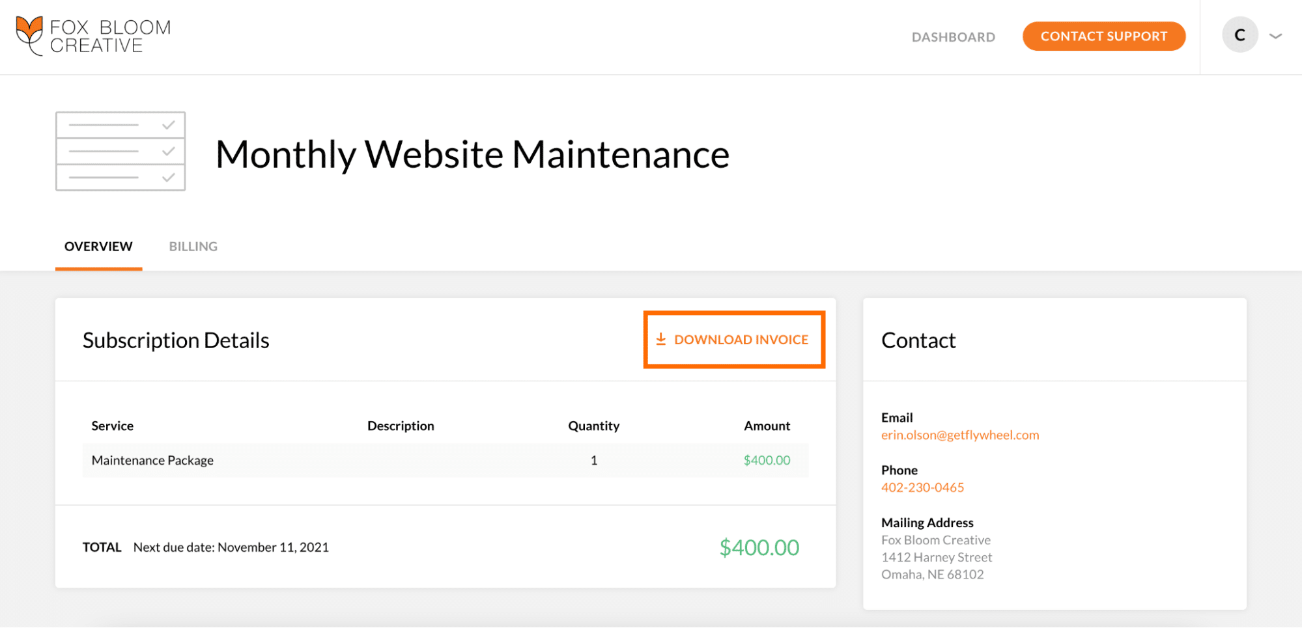Click the Monthly Website Maintenance heading
The image size is (1302, 628).
[472, 154]
